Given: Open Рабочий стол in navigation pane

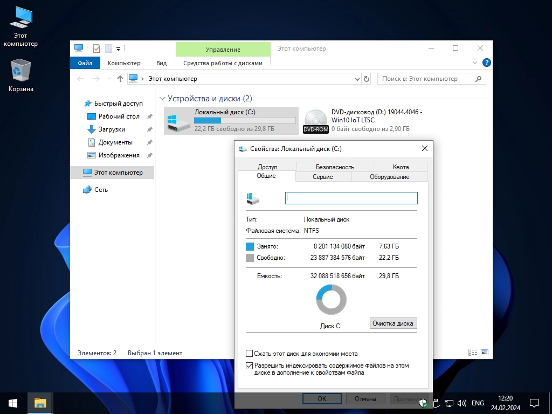Looking at the screenshot, I should point(119,116).
